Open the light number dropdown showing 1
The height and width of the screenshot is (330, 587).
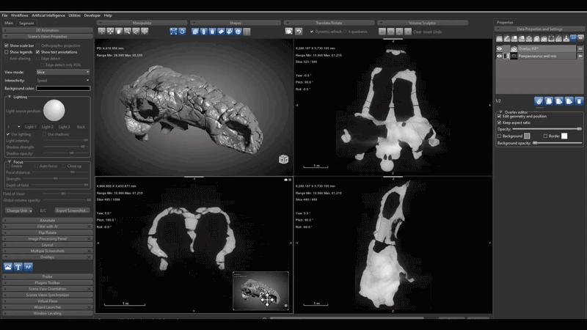[13, 127]
